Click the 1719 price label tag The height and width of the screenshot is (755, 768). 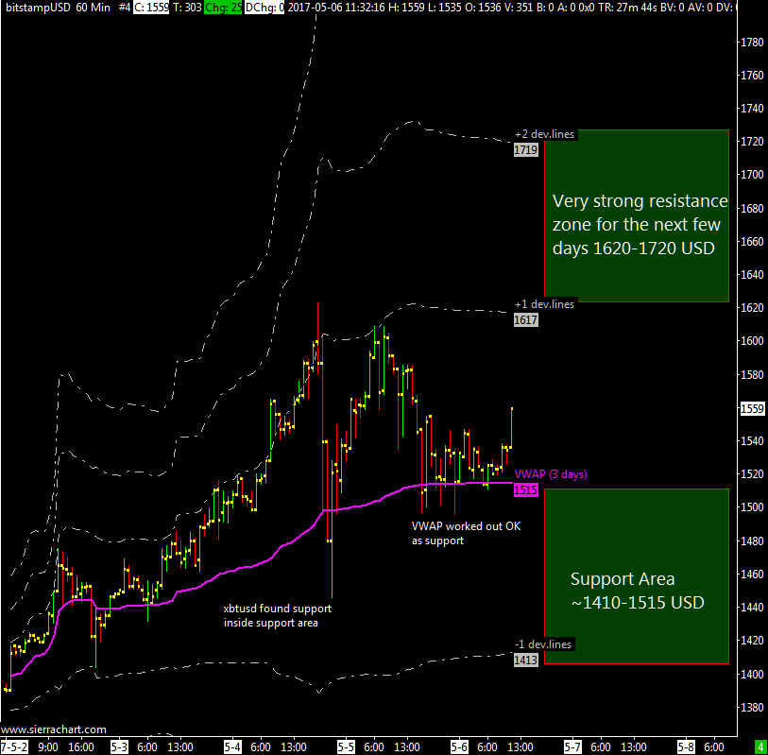526,149
